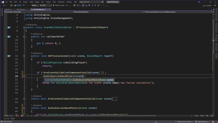Click the 1 reference CodeLens above AudioSourcesHaveMixers
This screenshot has width=218, height=123.
pos(36,105)
